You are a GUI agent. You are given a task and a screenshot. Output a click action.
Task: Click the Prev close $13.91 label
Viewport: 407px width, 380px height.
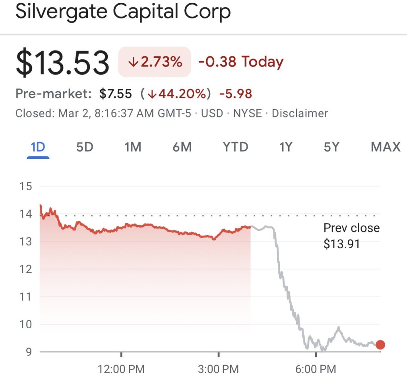[x=351, y=236]
